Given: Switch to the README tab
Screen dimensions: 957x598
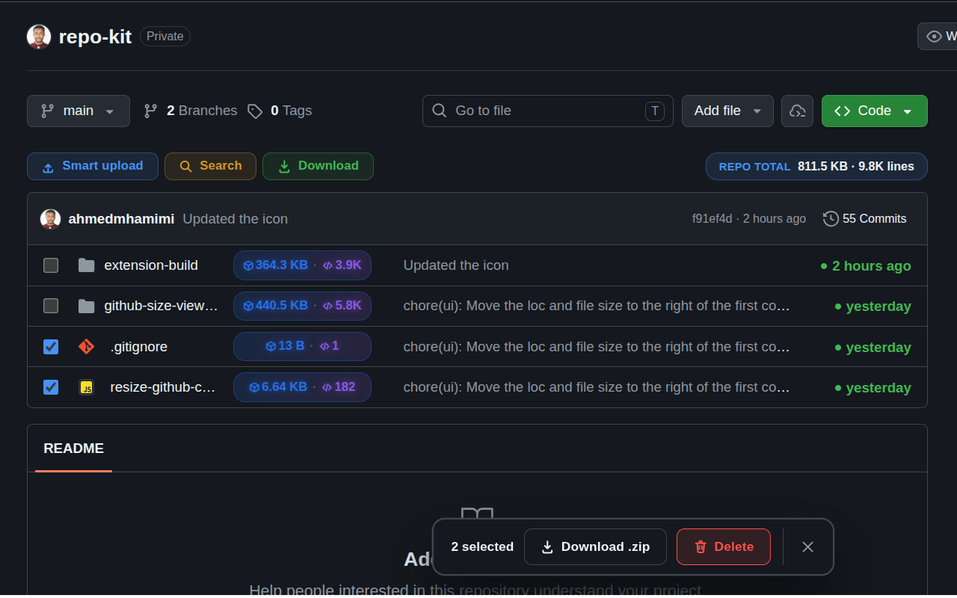Looking at the screenshot, I should tap(73, 449).
